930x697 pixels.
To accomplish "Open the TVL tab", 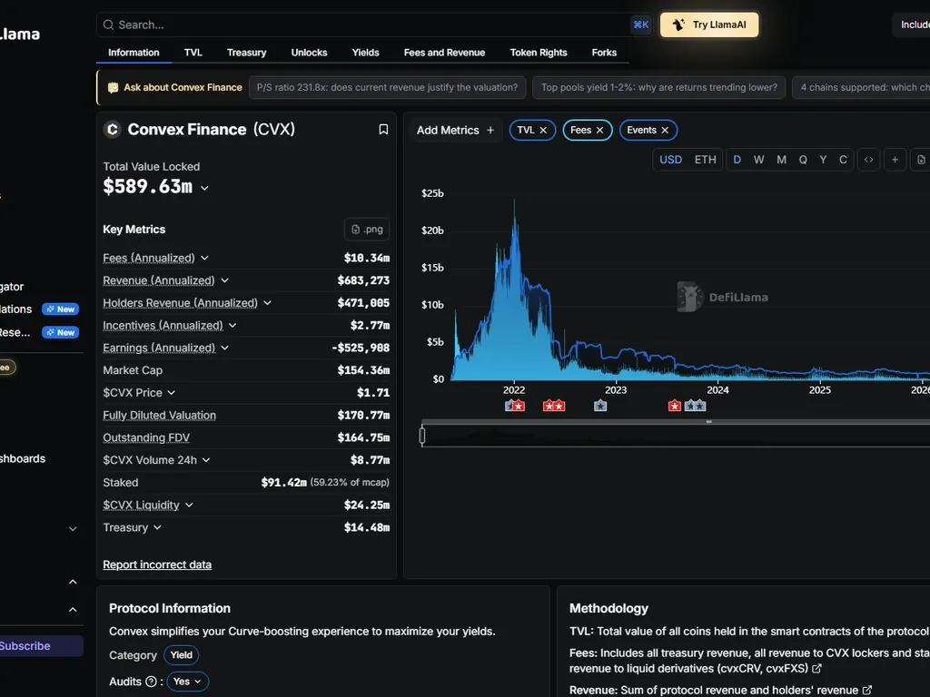I will point(193,53).
